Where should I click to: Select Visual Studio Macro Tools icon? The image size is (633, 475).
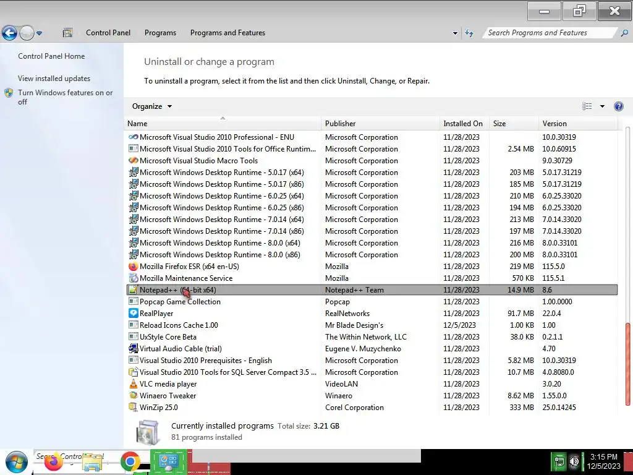point(134,160)
